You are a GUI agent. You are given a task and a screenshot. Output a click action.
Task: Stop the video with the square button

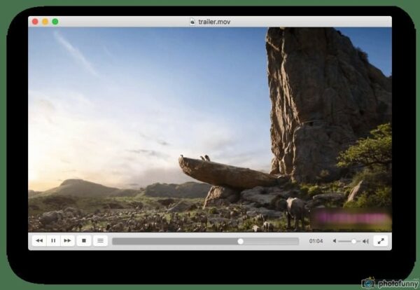(84, 241)
